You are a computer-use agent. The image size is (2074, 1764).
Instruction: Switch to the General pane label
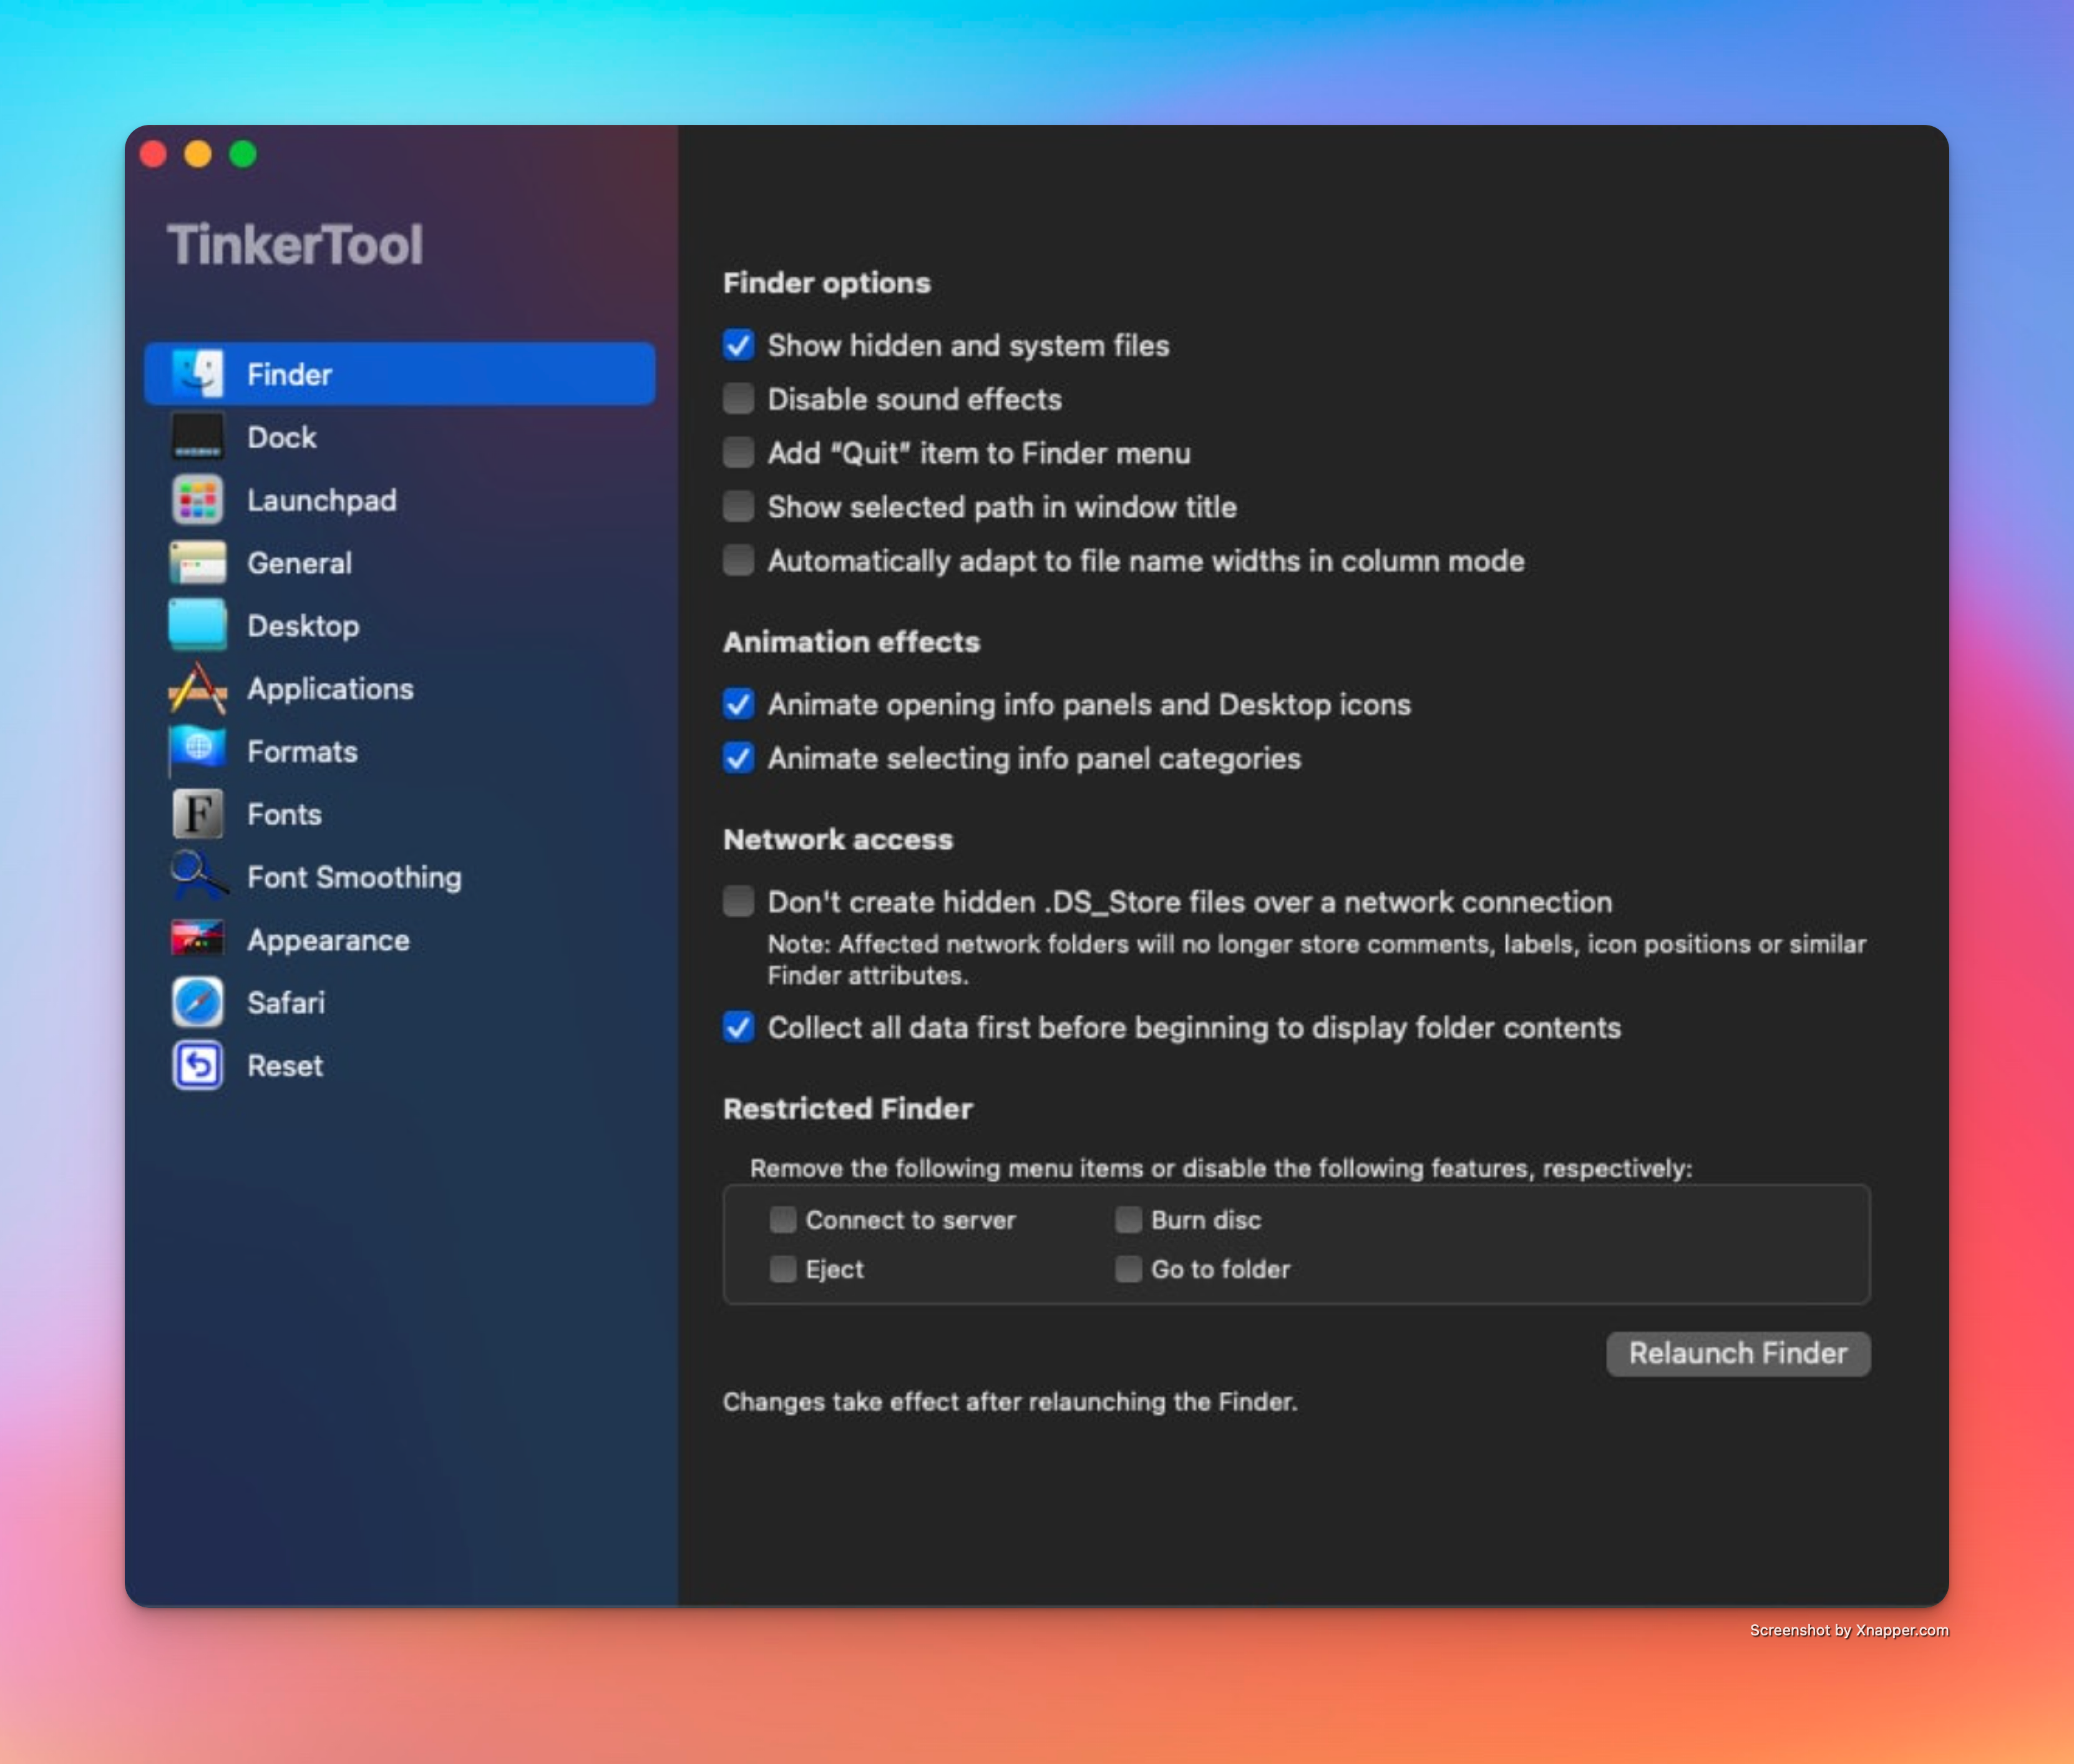299,563
